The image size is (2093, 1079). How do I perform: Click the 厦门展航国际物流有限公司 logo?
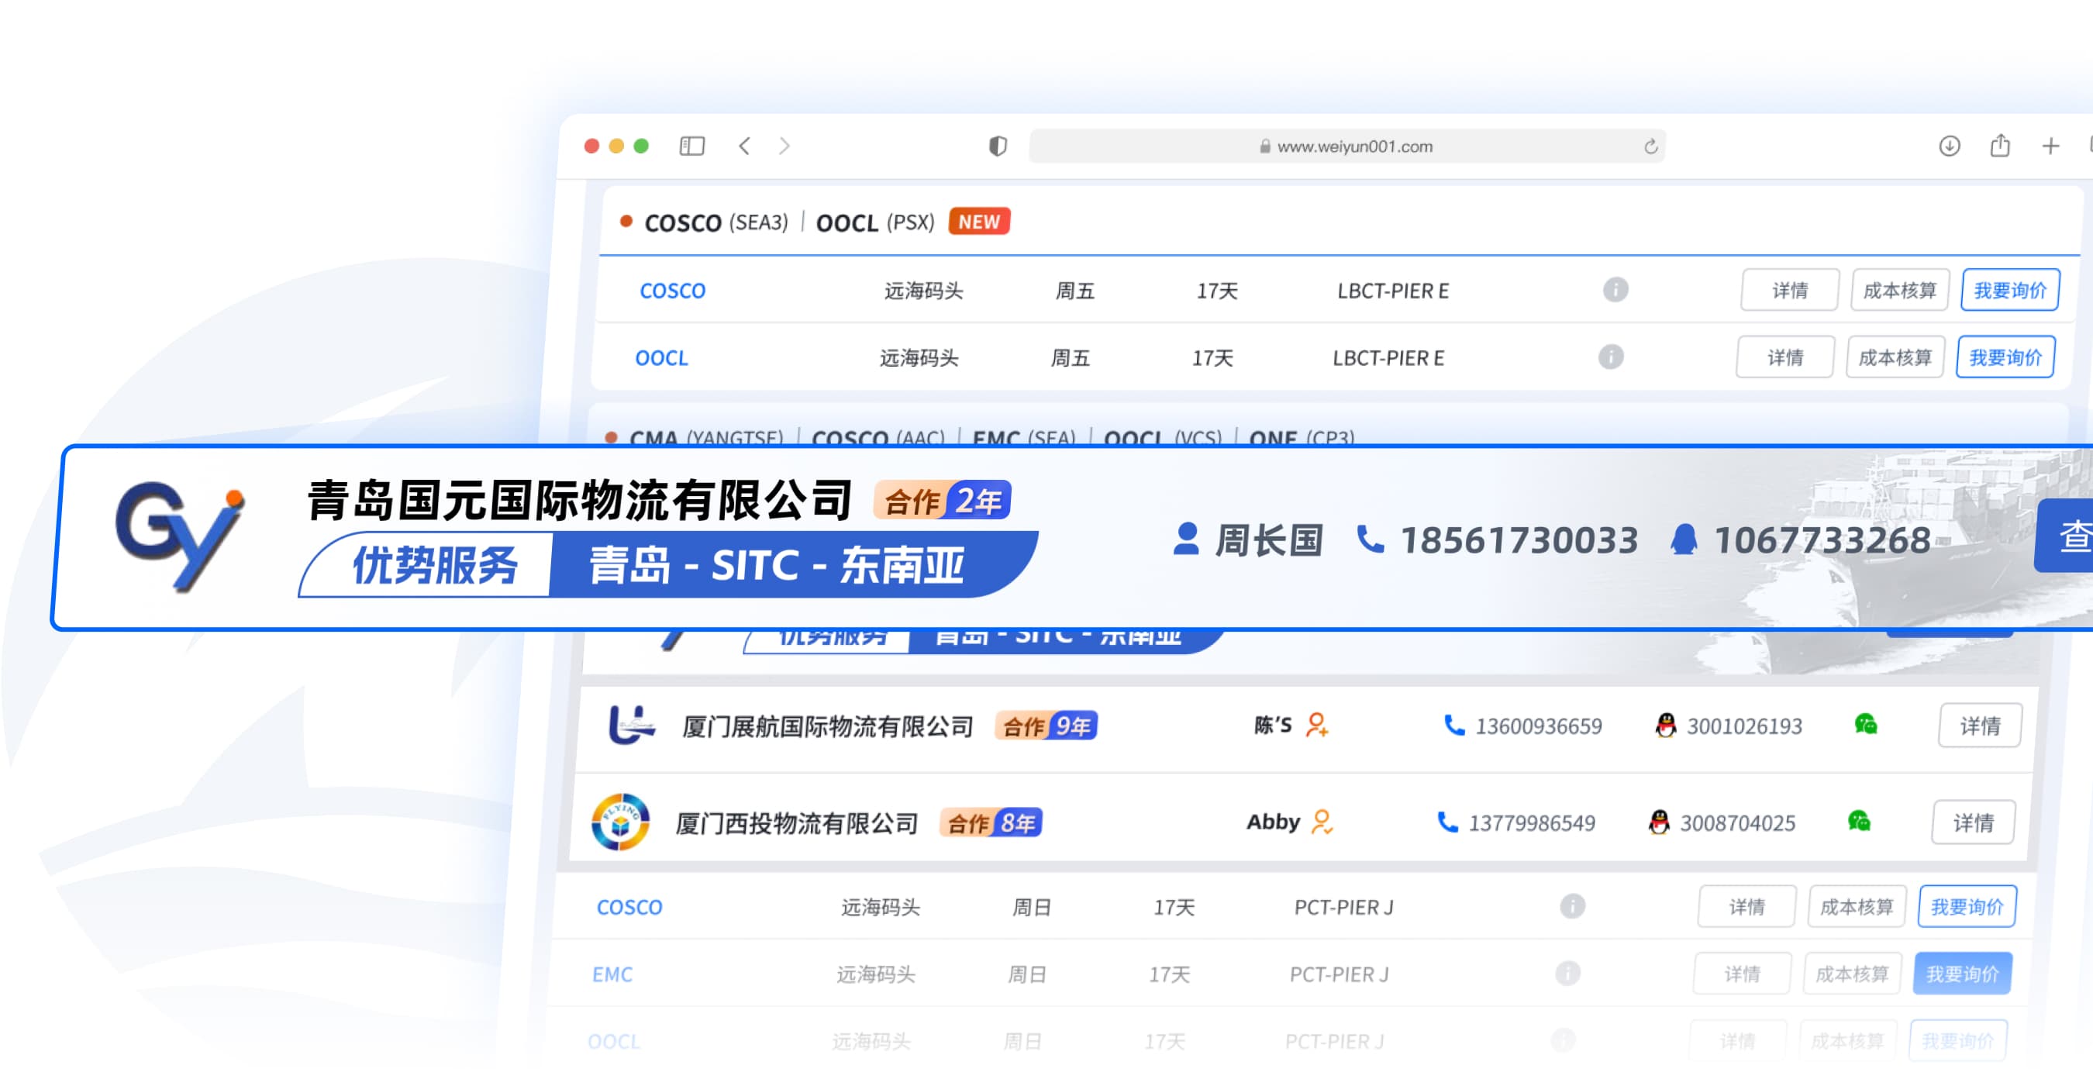coord(631,723)
